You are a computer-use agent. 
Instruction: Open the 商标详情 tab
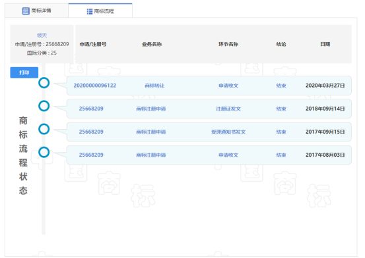coord(36,11)
